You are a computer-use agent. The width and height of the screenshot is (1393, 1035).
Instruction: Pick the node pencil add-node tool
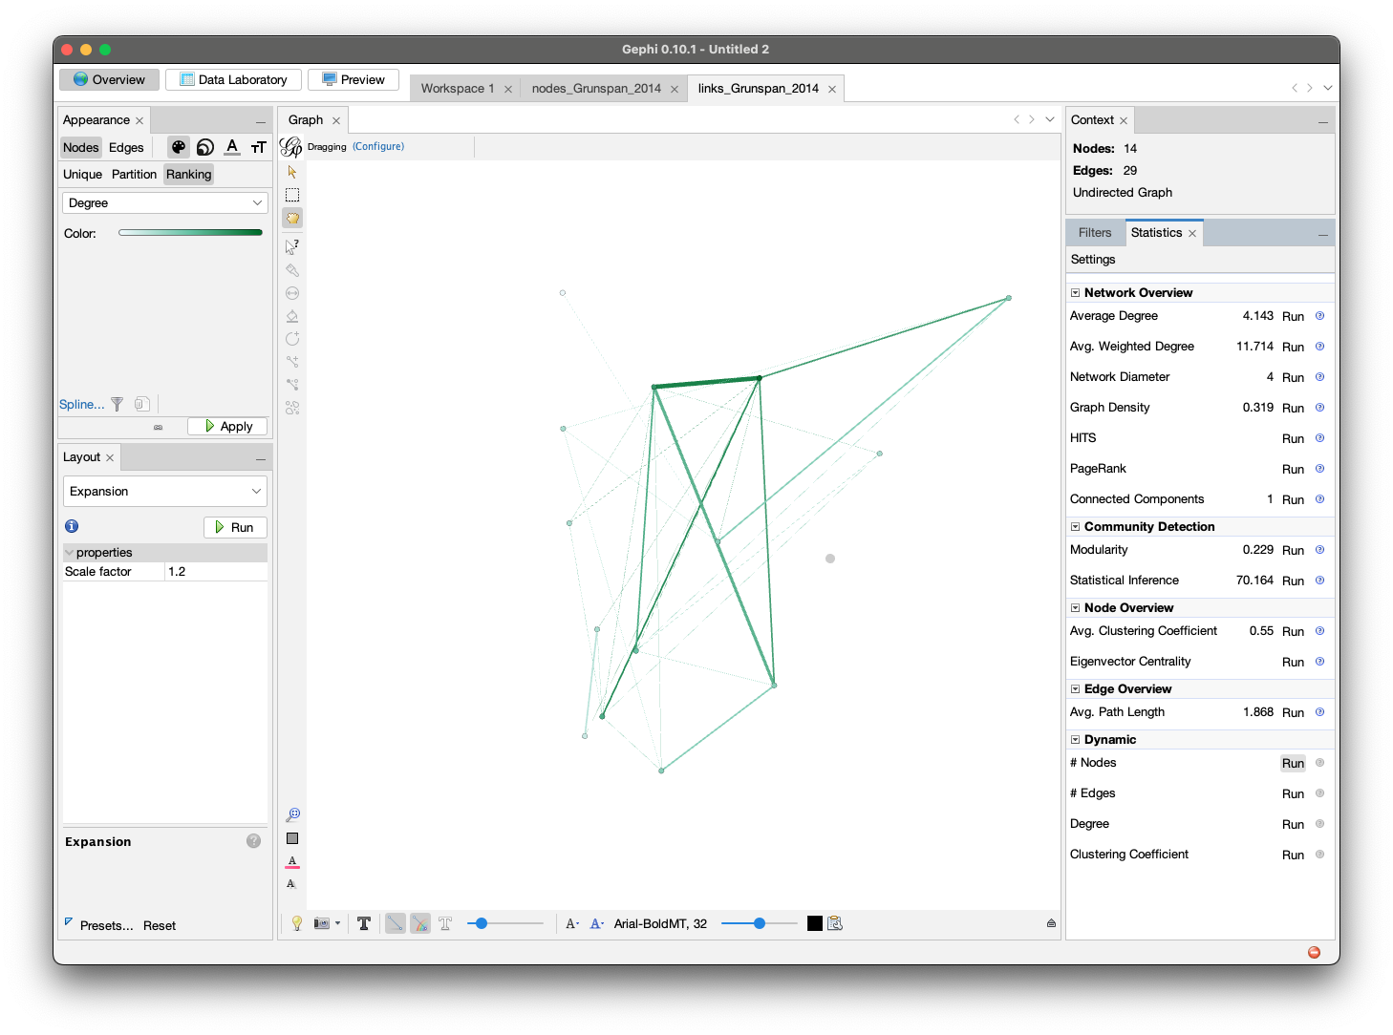(292, 339)
